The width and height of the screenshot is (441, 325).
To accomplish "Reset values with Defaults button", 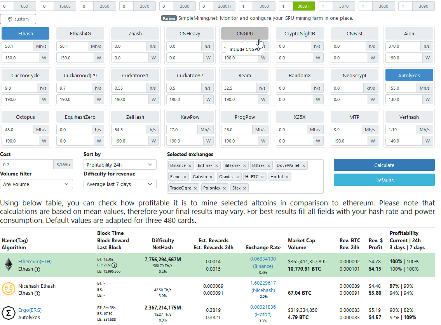I will 384,180.
